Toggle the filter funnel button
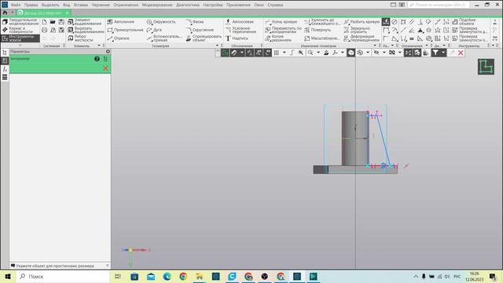Image resolution: width=503 pixels, height=283 pixels. [x=435, y=53]
